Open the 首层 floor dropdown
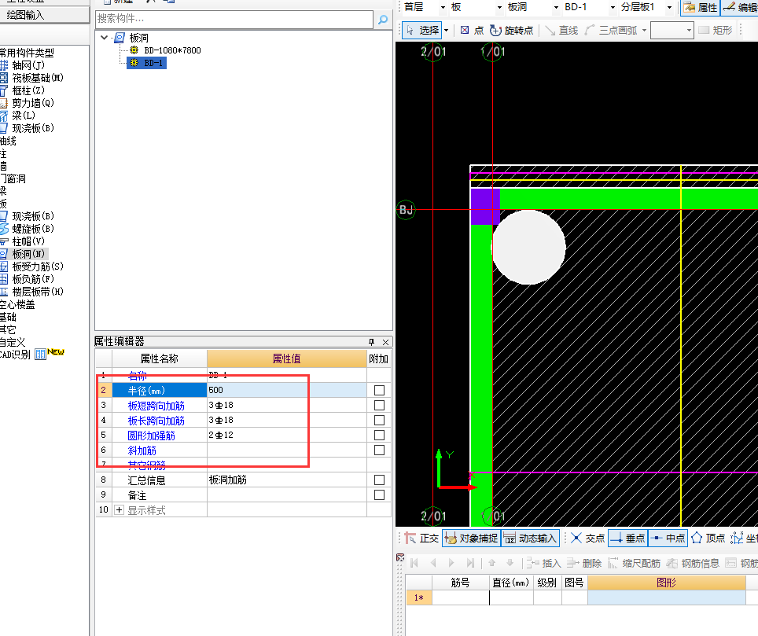 pos(443,7)
